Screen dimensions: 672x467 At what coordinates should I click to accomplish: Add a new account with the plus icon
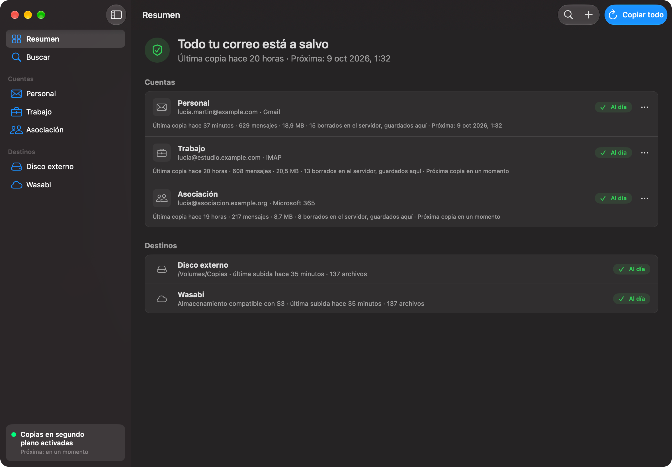coord(589,15)
